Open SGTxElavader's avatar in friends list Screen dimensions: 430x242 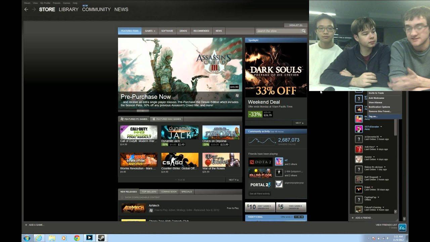pyautogui.click(x=359, y=129)
